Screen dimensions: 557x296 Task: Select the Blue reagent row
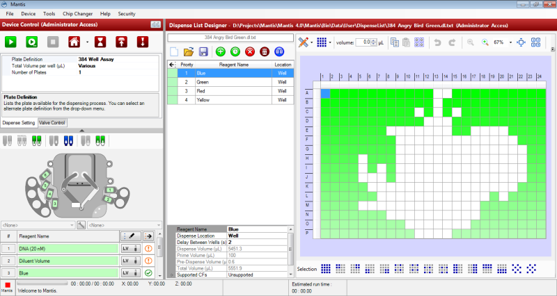point(230,73)
